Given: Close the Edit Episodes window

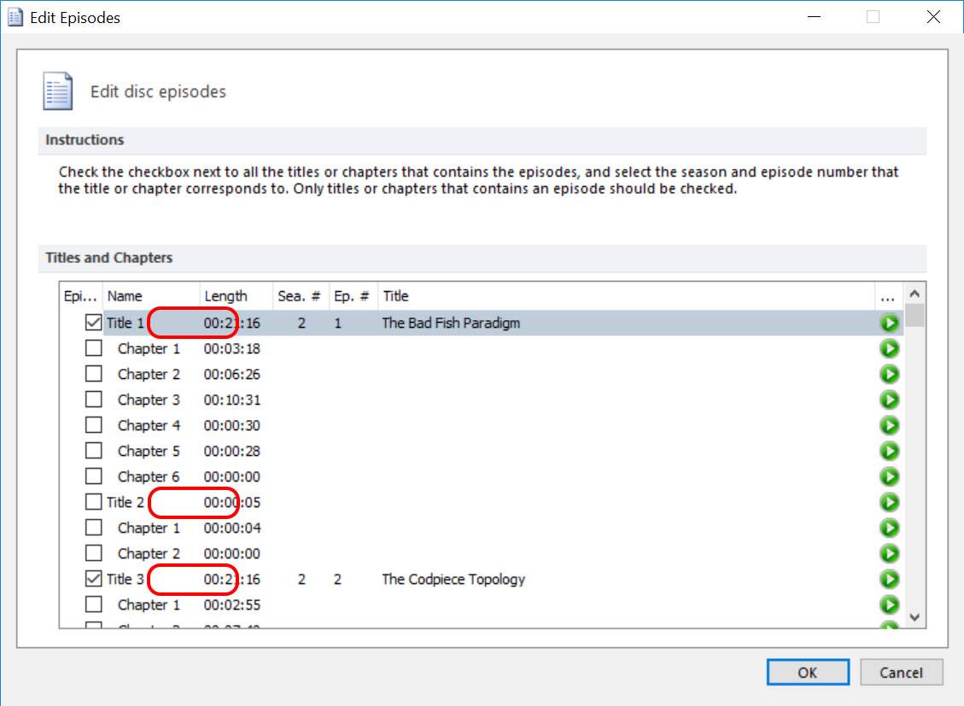Looking at the screenshot, I should [x=933, y=17].
